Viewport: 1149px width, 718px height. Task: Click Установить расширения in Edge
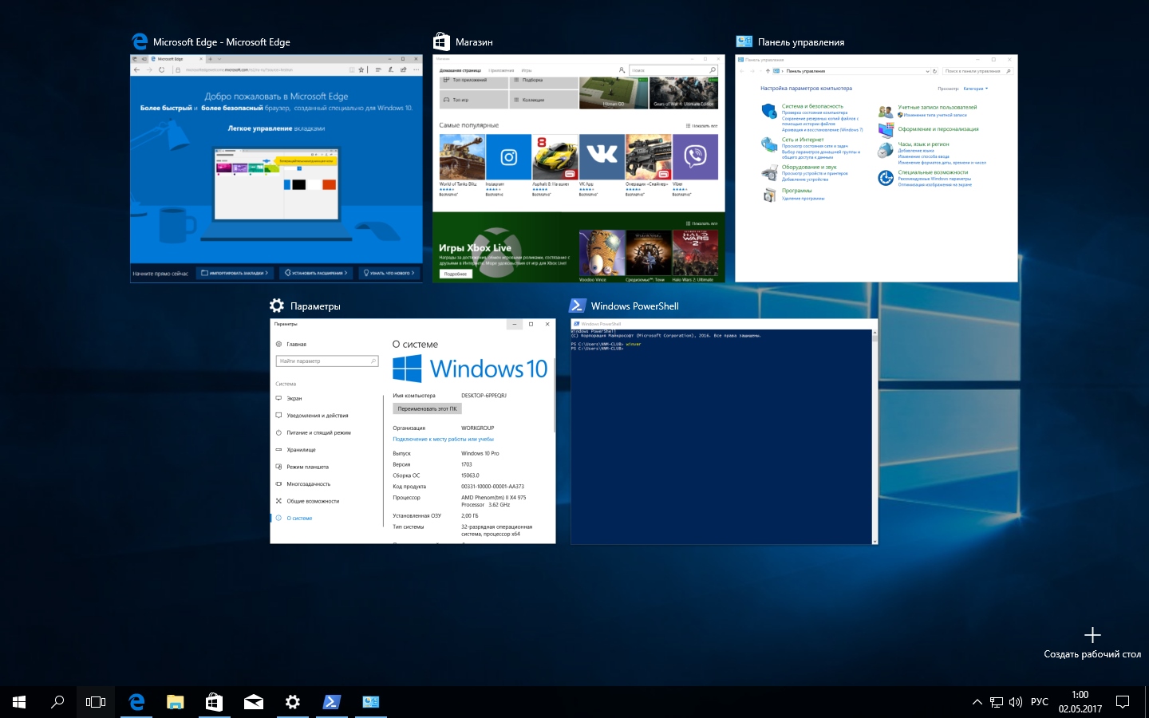tap(316, 273)
